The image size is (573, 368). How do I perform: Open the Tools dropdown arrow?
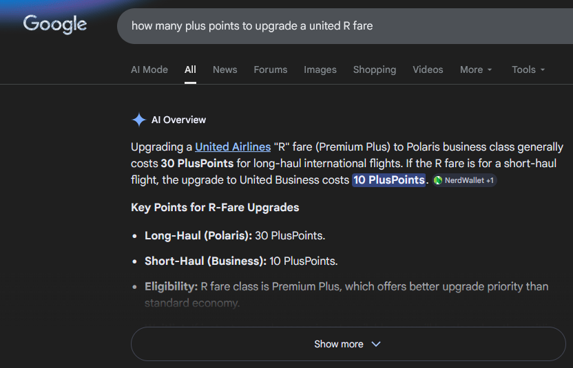pyautogui.click(x=542, y=69)
